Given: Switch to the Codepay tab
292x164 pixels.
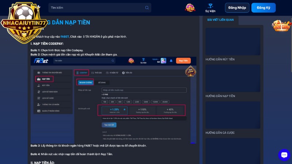Looking at the screenshot, I should tap(81, 73).
